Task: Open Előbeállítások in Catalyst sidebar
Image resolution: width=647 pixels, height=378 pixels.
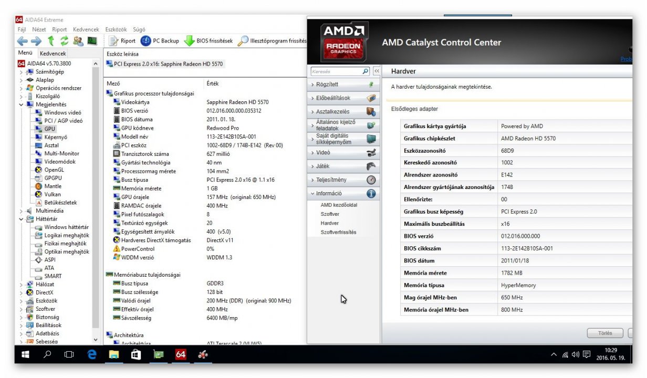Action: [x=345, y=98]
